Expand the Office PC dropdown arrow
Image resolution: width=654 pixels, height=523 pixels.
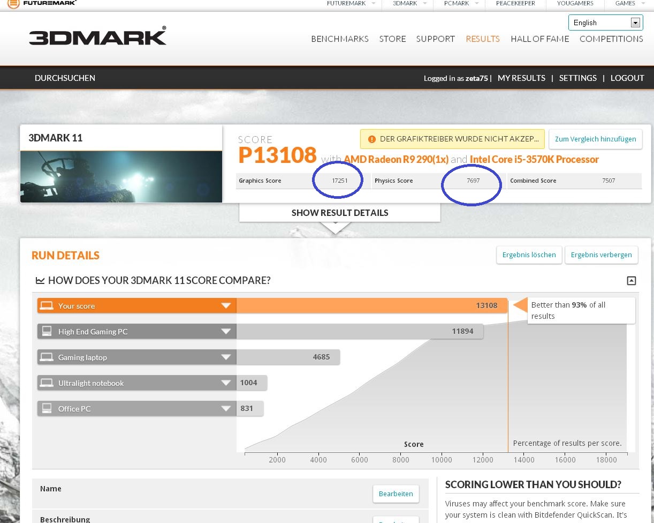pos(226,409)
